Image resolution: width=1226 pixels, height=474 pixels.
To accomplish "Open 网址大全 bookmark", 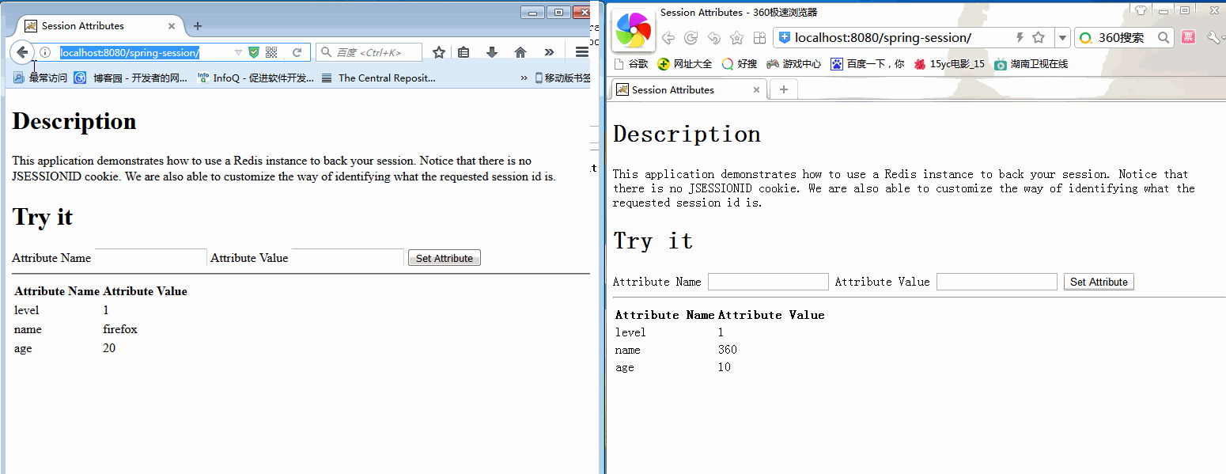I will [x=685, y=64].
